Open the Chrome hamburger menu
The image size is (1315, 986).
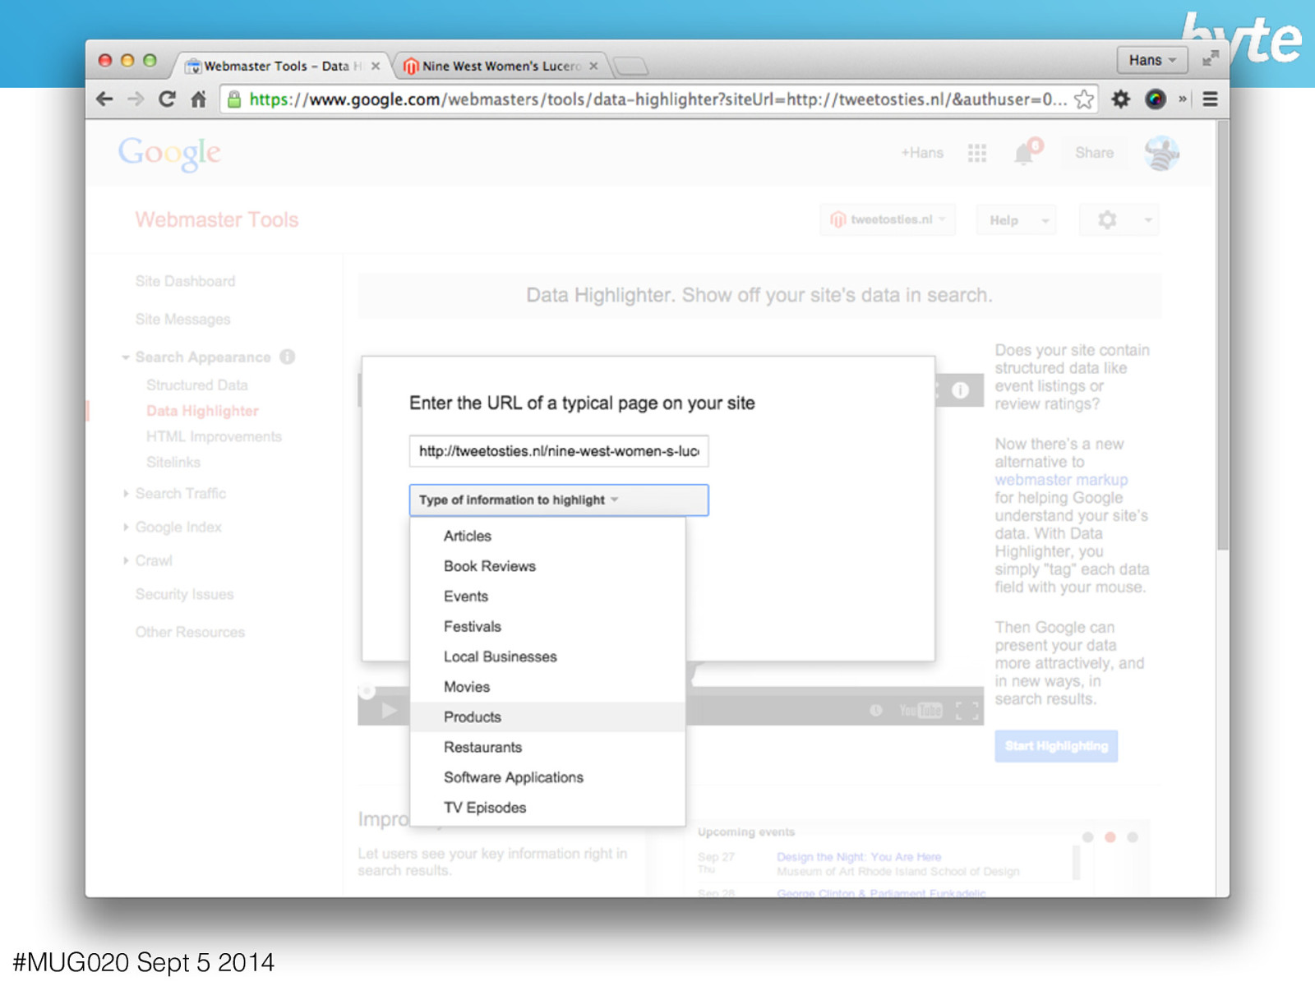pyautogui.click(x=1210, y=99)
